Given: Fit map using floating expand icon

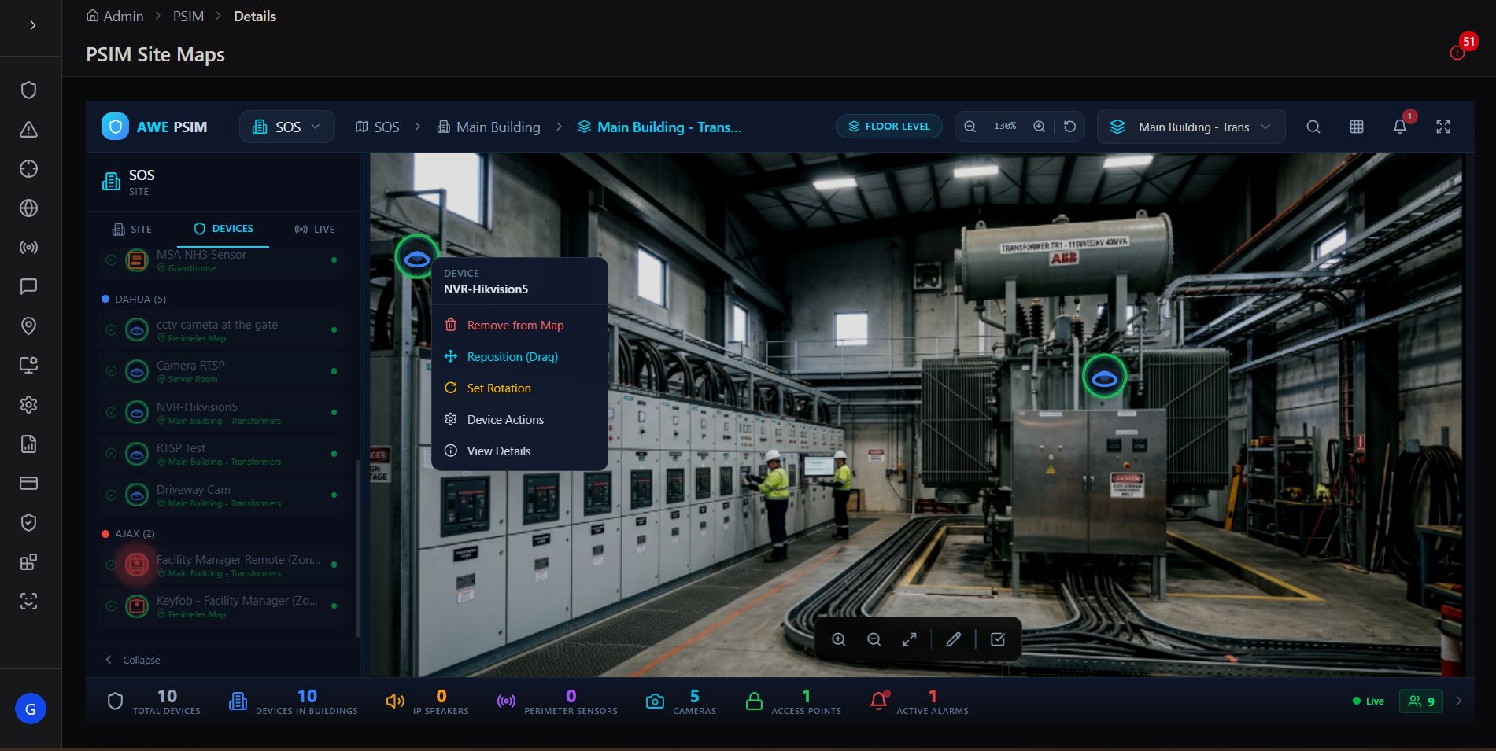Looking at the screenshot, I should [910, 639].
